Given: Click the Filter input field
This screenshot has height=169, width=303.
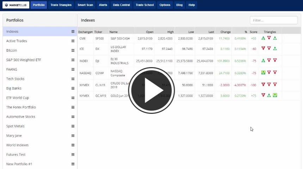Looking at the screenshot, I should (274, 20).
